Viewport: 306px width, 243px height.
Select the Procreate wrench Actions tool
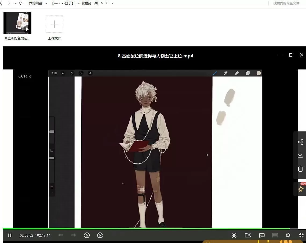coord(63,73)
